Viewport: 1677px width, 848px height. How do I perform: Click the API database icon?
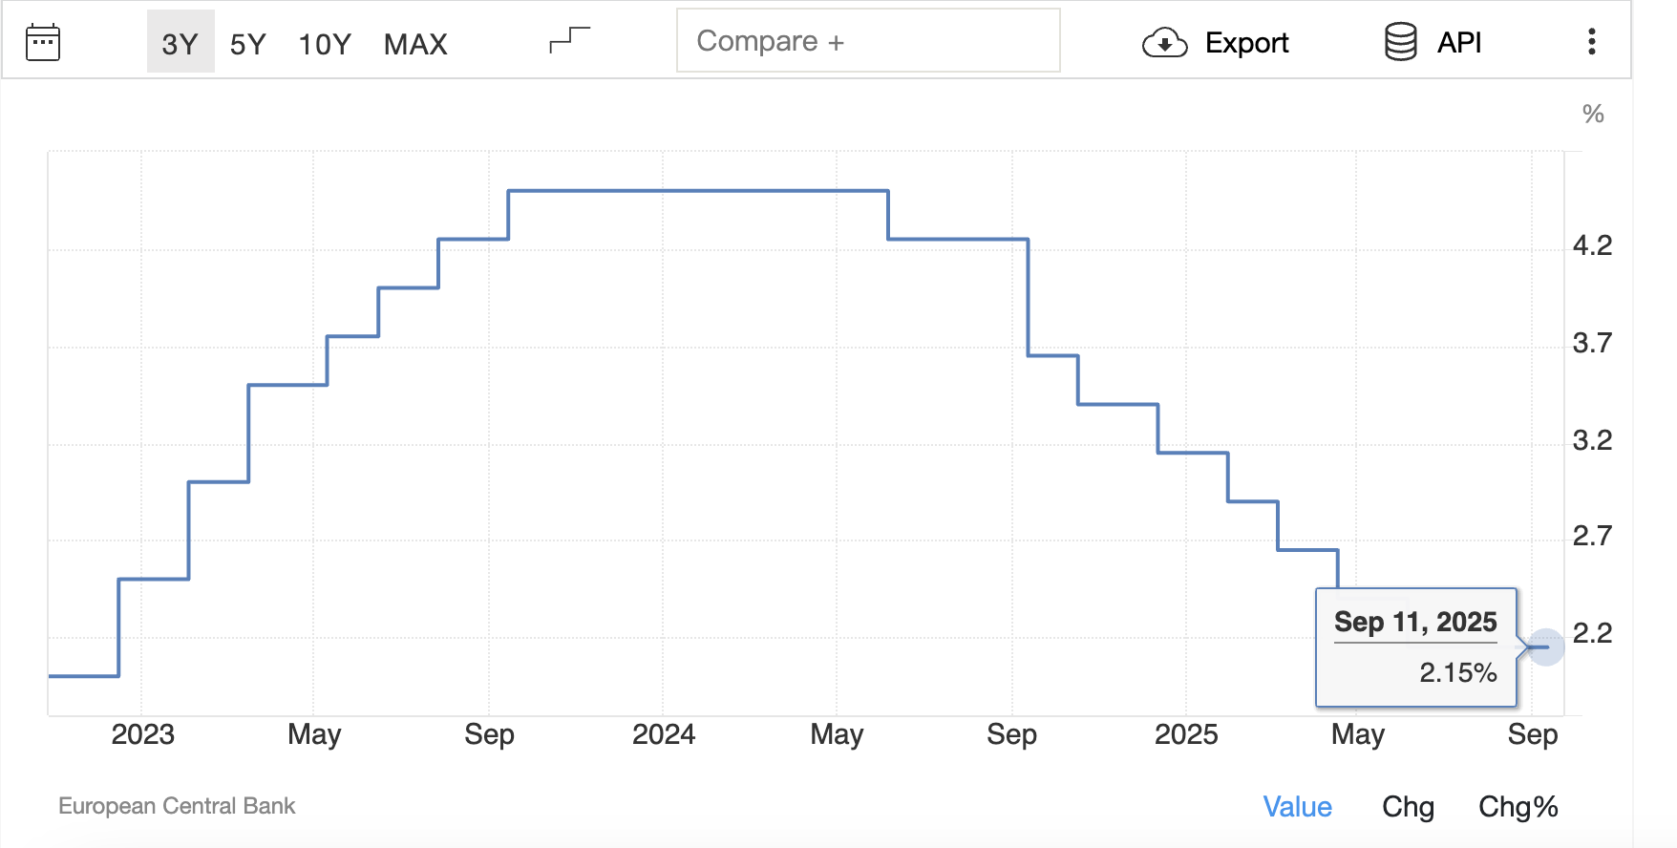coord(1400,42)
